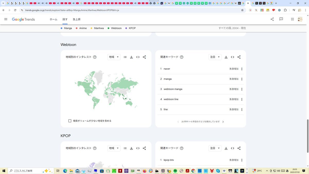Open more options for kpop bts keyword

pyautogui.click(x=242, y=160)
